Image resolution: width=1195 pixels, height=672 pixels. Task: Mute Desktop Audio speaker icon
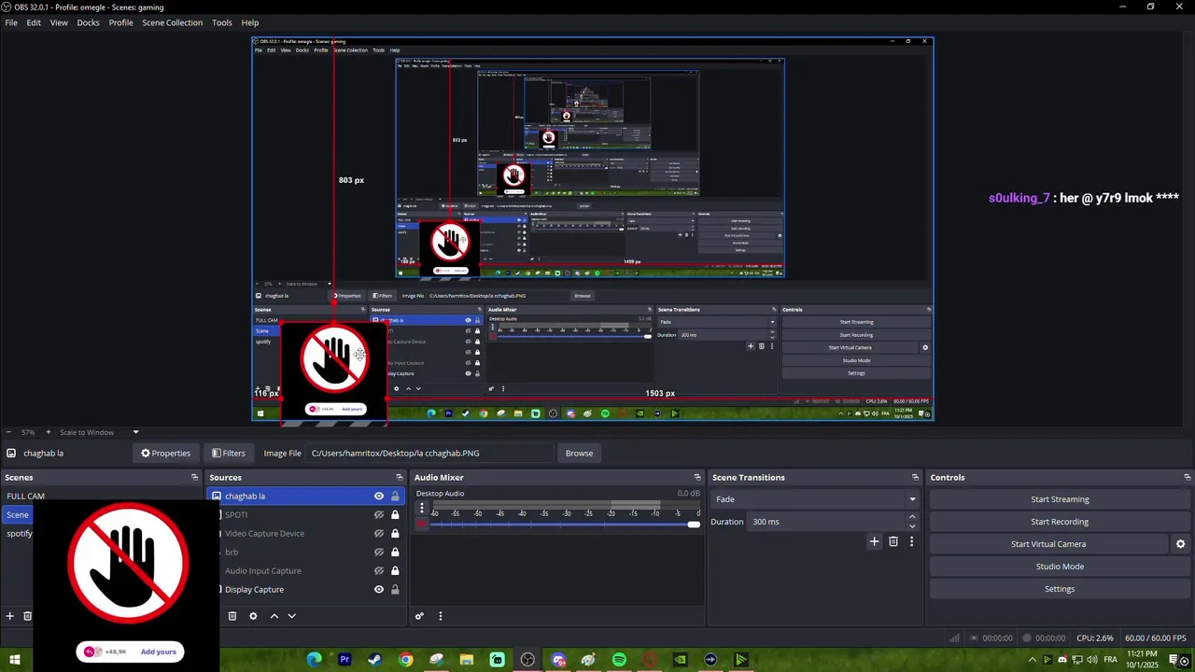click(x=422, y=525)
